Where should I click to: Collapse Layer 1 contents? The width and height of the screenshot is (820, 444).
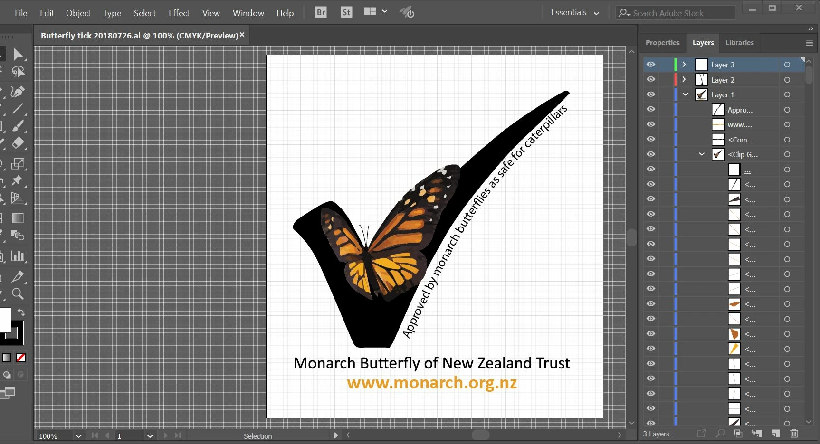[685, 94]
